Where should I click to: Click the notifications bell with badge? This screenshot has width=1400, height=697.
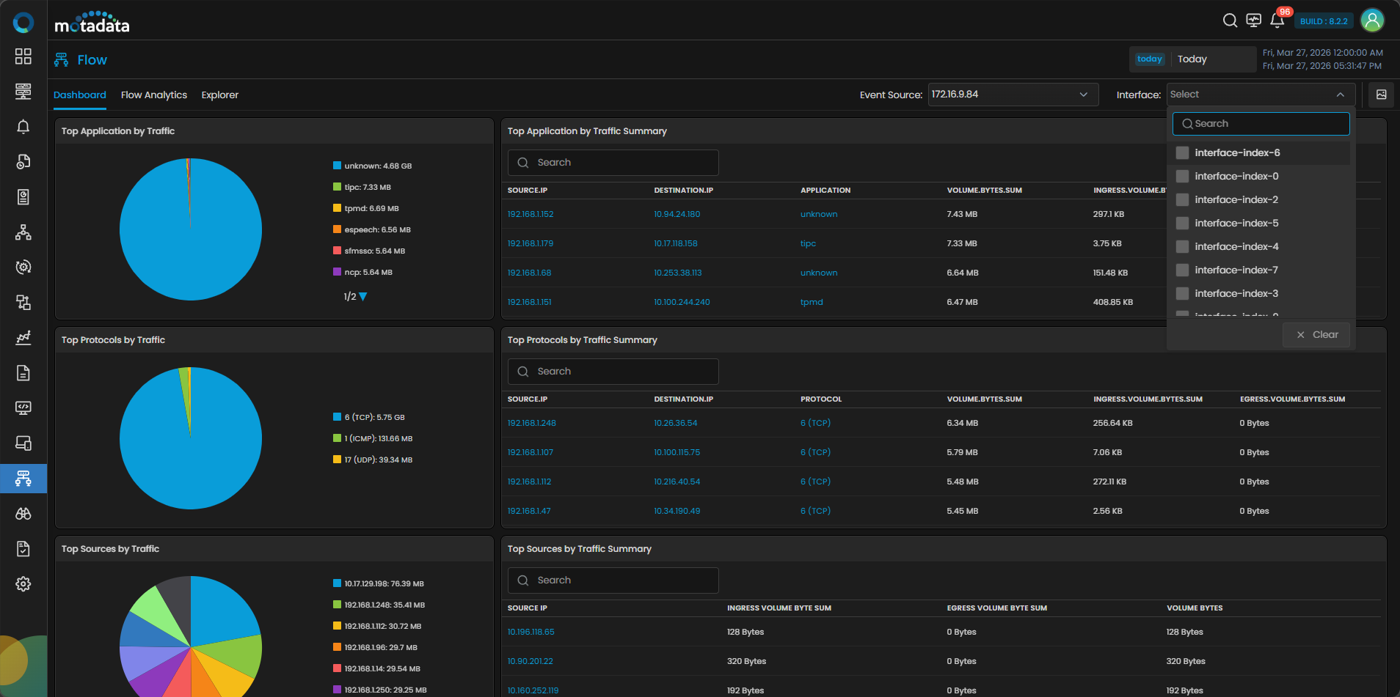pos(1277,21)
